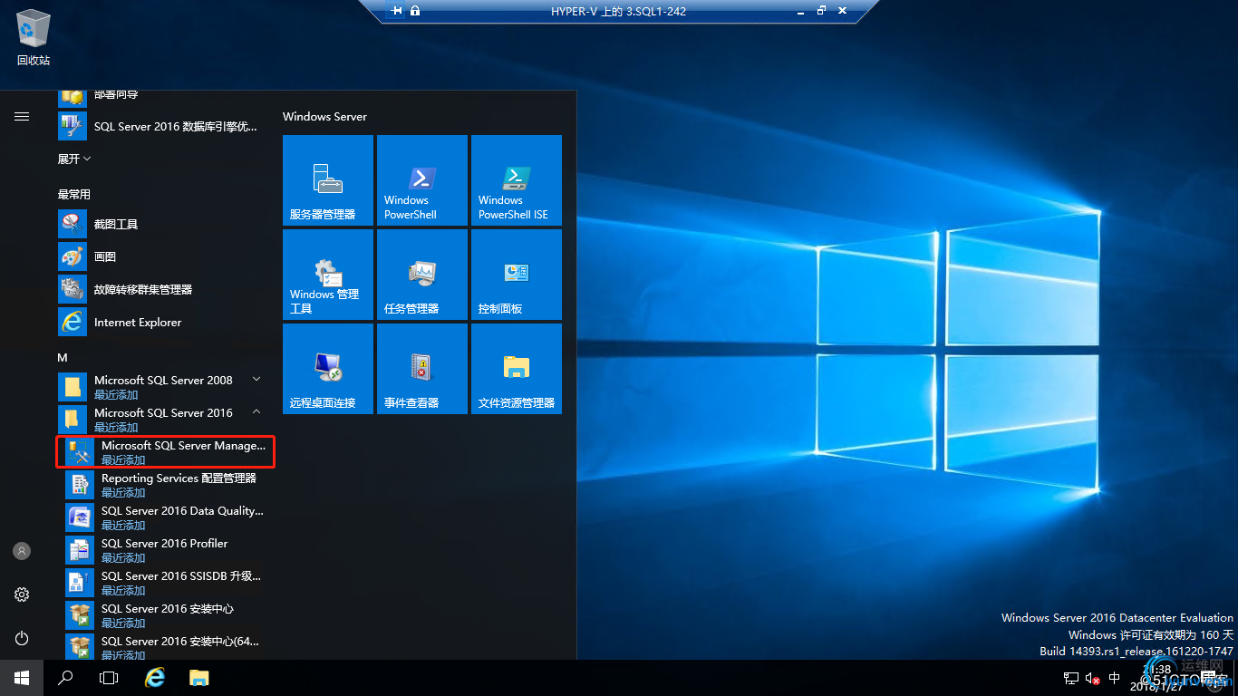This screenshot has height=696, width=1238.
Task: Open the 服务器管理器 tile
Action: point(328,180)
